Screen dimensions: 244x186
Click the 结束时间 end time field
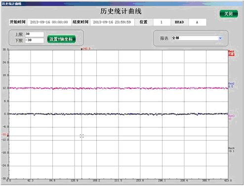(x=112, y=22)
